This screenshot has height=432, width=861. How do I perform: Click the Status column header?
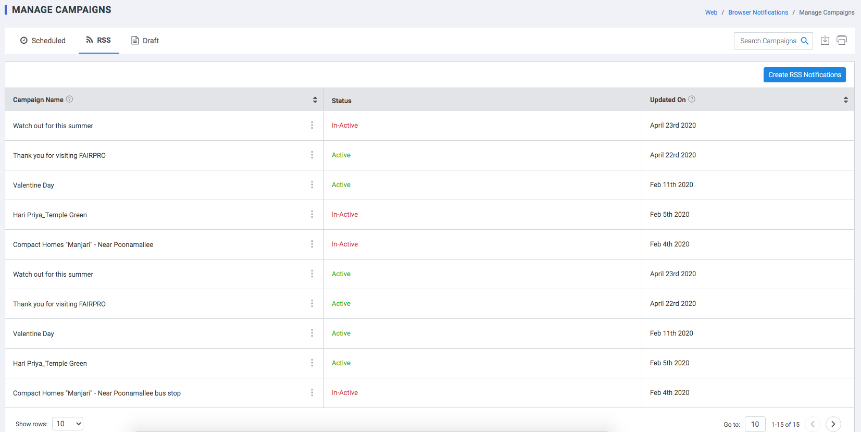pyautogui.click(x=342, y=101)
